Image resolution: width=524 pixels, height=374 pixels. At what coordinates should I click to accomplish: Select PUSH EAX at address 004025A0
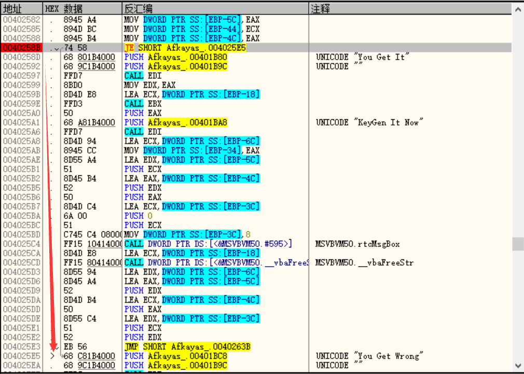[x=143, y=113]
